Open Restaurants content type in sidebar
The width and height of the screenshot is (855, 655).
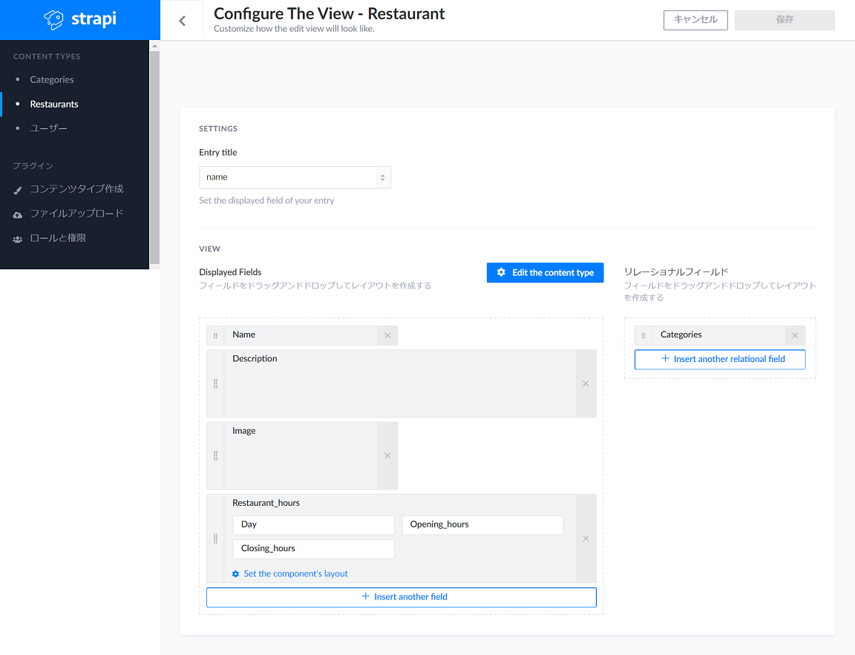54,104
